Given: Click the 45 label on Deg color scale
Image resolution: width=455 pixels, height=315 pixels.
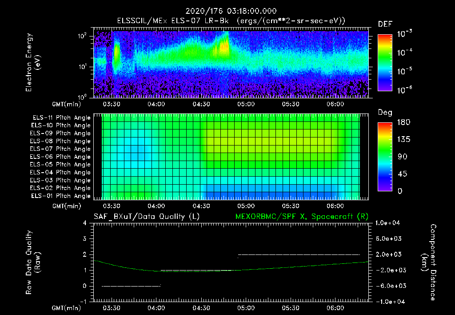Looking at the screenshot, I should click(402, 174).
